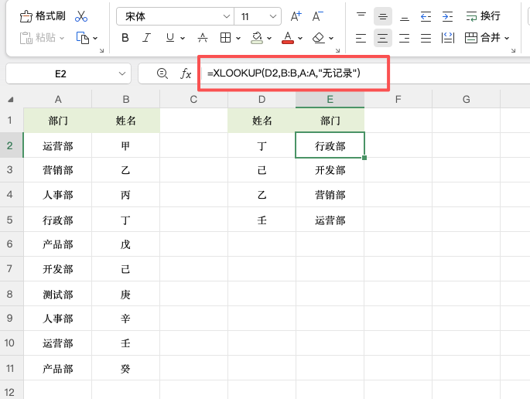Image resolution: width=530 pixels, height=399 pixels.
Task: Click the Merge cells (合并) button
Action: click(483, 38)
